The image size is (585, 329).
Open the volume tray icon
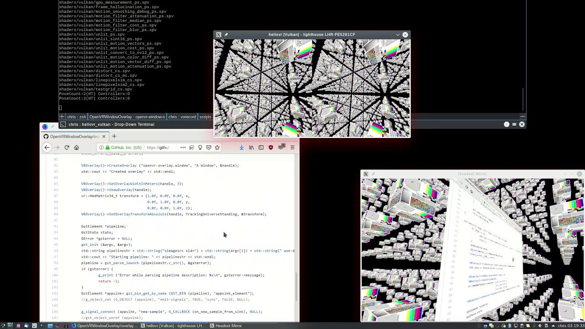(540, 325)
